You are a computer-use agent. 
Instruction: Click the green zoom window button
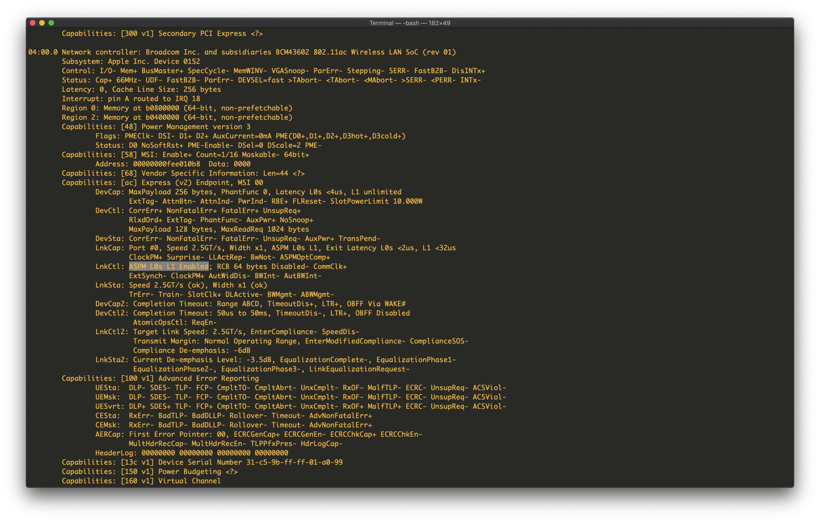tap(51, 23)
